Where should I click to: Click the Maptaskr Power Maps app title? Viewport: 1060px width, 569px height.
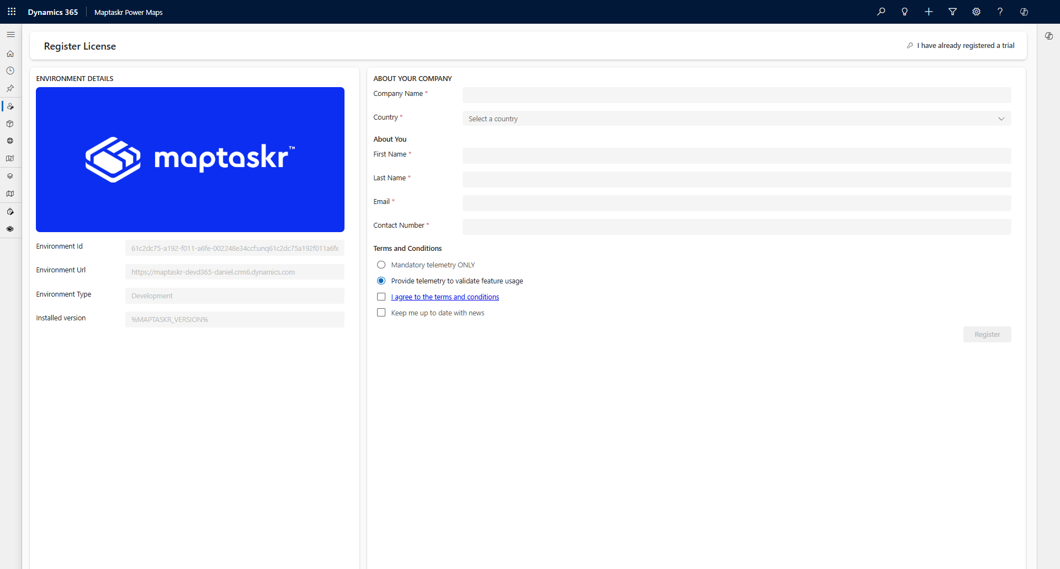[x=128, y=12]
